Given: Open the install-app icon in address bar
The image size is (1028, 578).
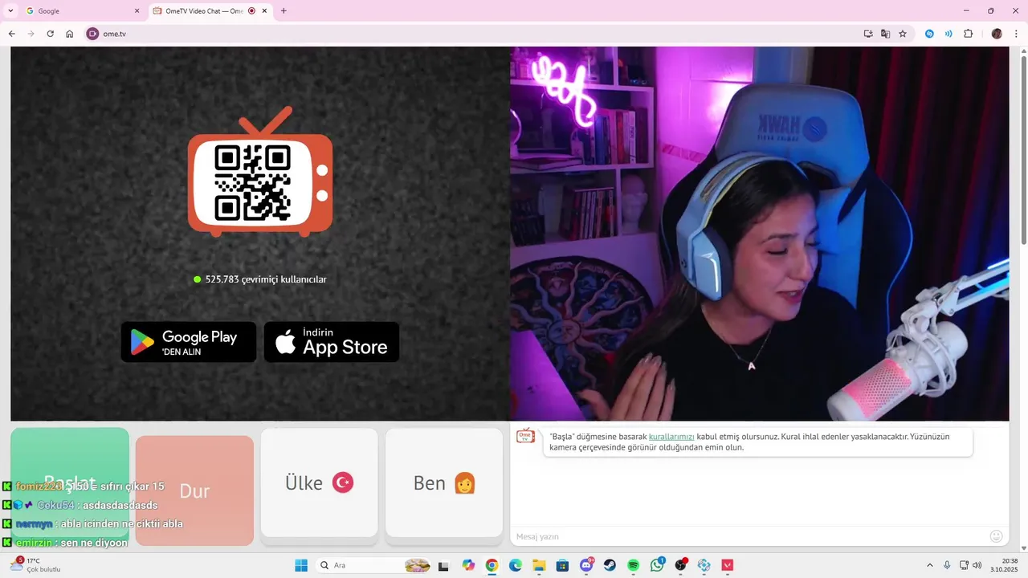Looking at the screenshot, I should (x=868, y=34).
